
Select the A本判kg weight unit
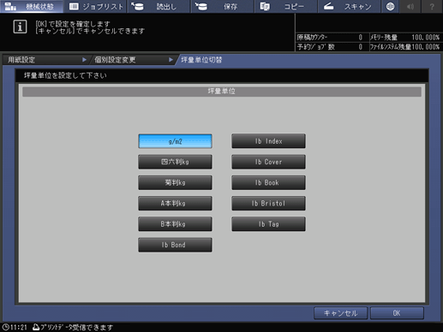click(175, 204)
